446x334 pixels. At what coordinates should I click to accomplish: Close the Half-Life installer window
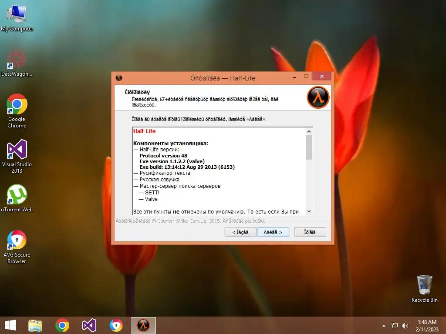(x=321, y=77)
